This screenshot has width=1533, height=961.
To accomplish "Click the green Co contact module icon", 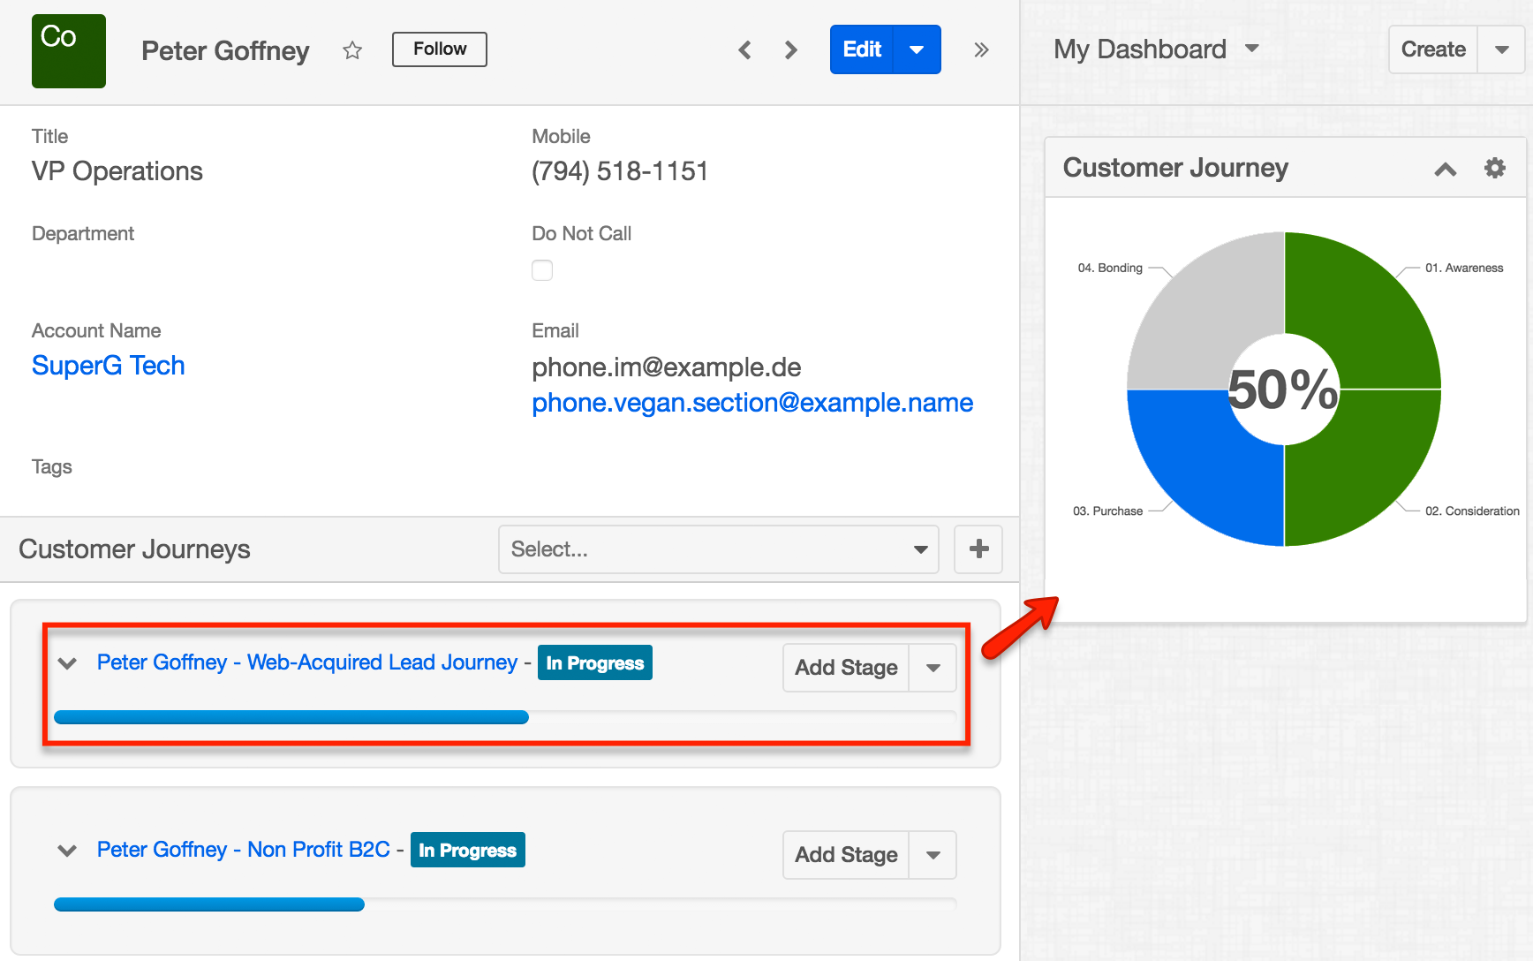I will tap(69, 51).
